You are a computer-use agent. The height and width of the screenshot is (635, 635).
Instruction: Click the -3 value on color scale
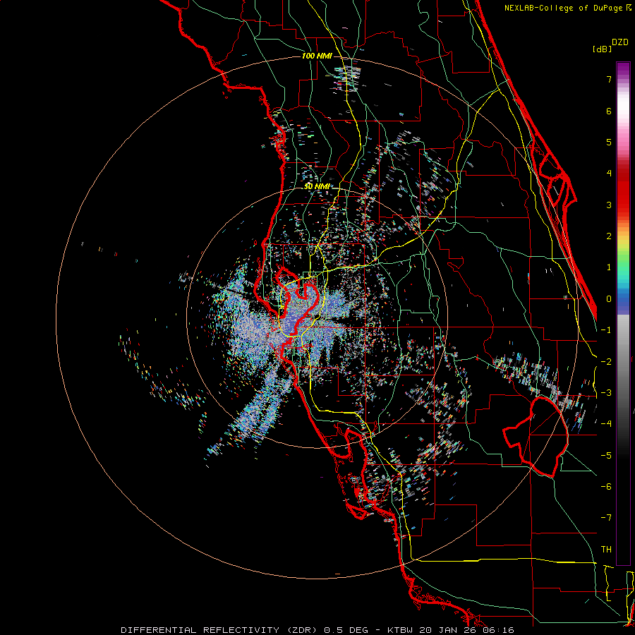point(606,393)
